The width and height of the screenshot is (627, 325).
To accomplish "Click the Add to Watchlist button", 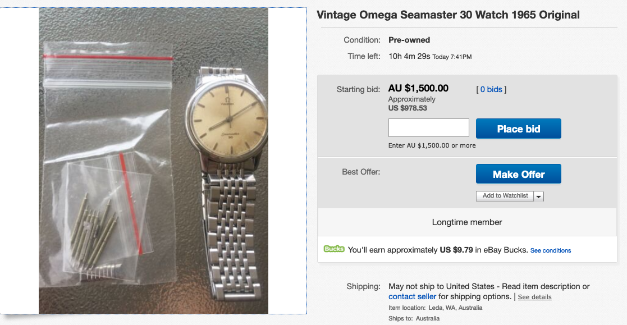I will tap(505, 196).
